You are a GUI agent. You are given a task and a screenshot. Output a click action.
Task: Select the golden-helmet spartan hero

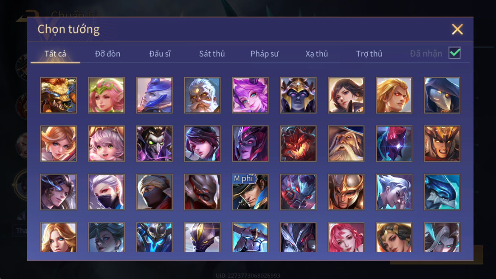point(346,192)
